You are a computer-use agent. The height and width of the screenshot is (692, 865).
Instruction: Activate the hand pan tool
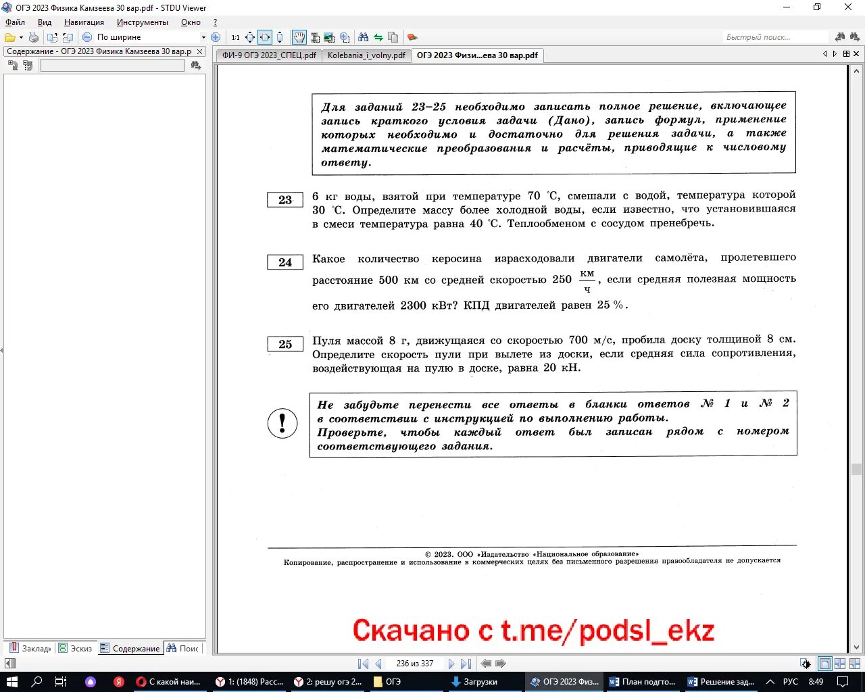pyautogui.click(x=299, y=37)
